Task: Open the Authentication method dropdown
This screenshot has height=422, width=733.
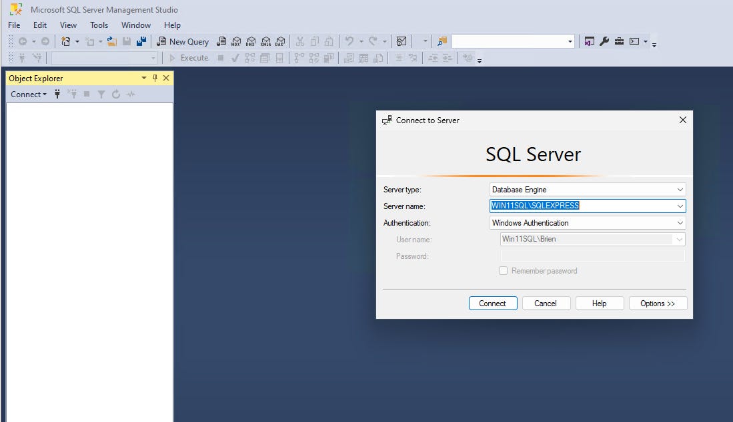Action: pos(681,222)
